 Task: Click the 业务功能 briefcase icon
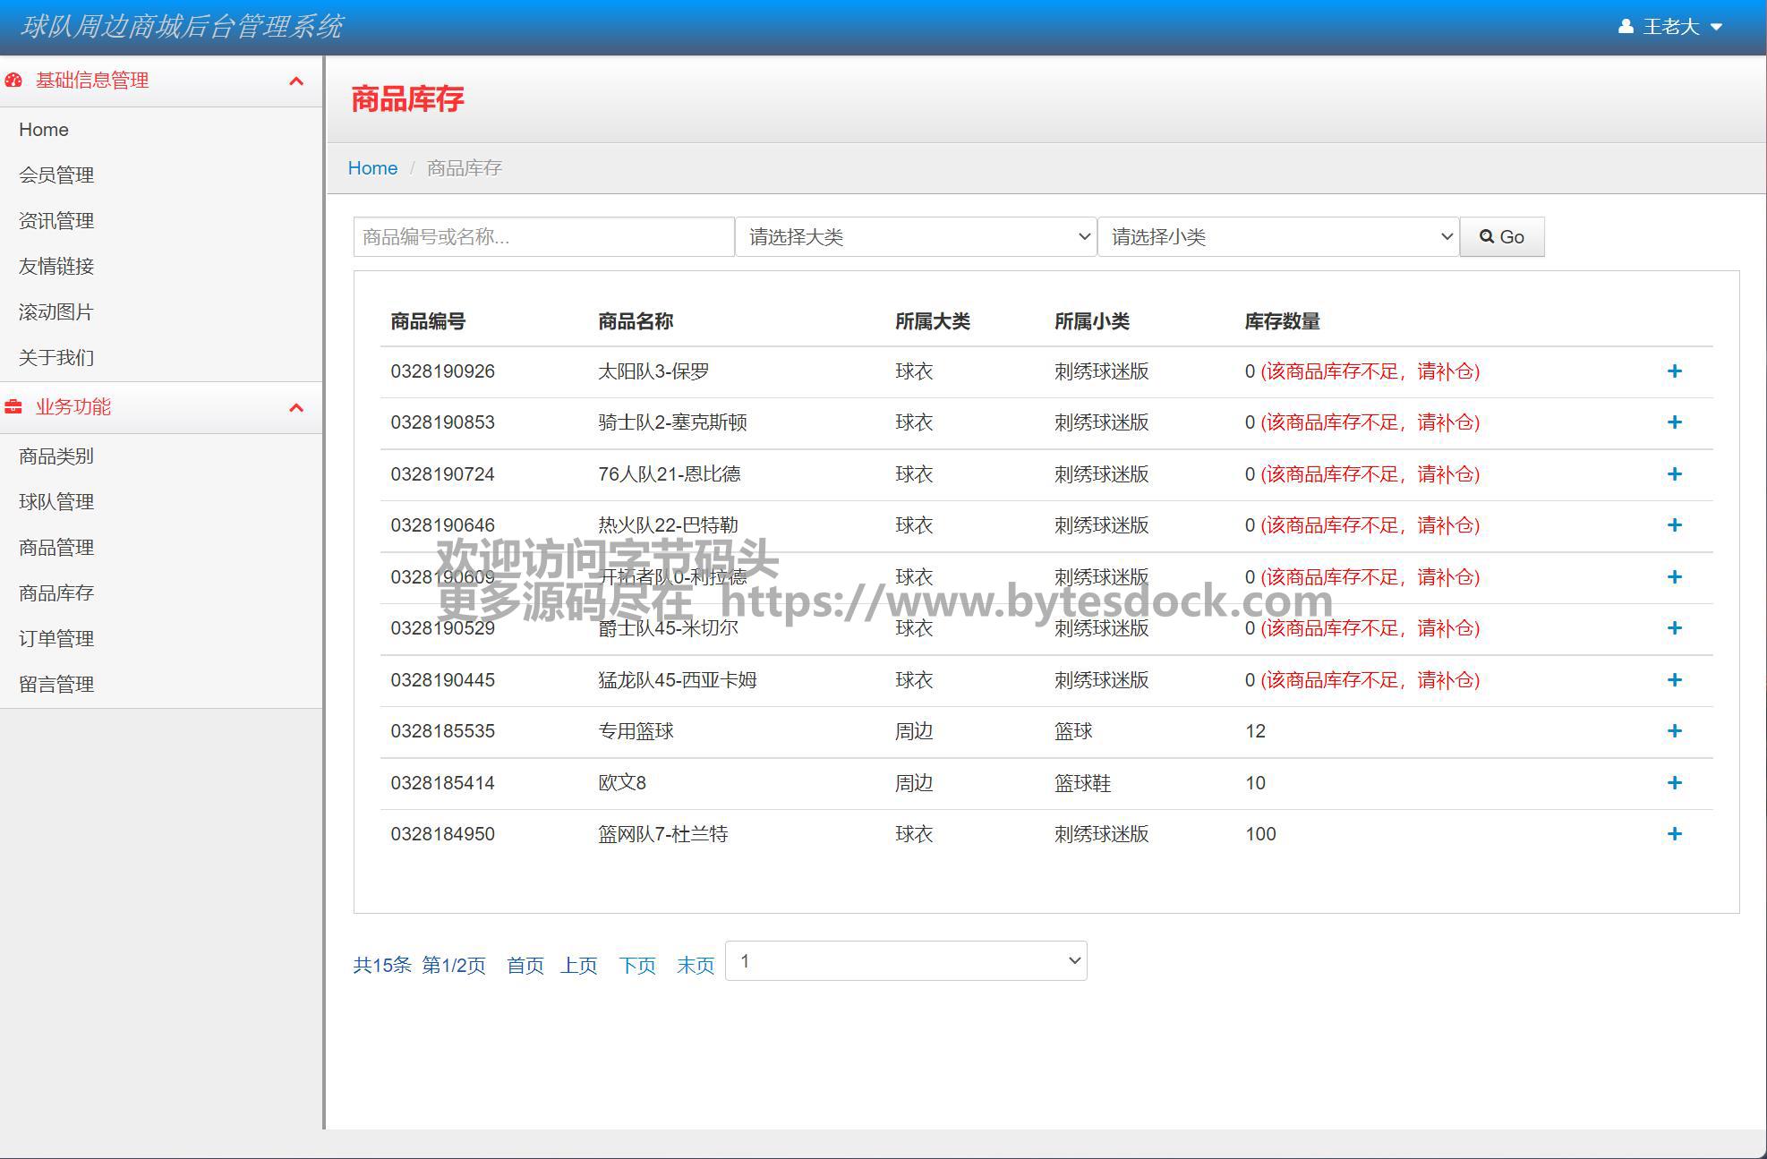point(13,407)
